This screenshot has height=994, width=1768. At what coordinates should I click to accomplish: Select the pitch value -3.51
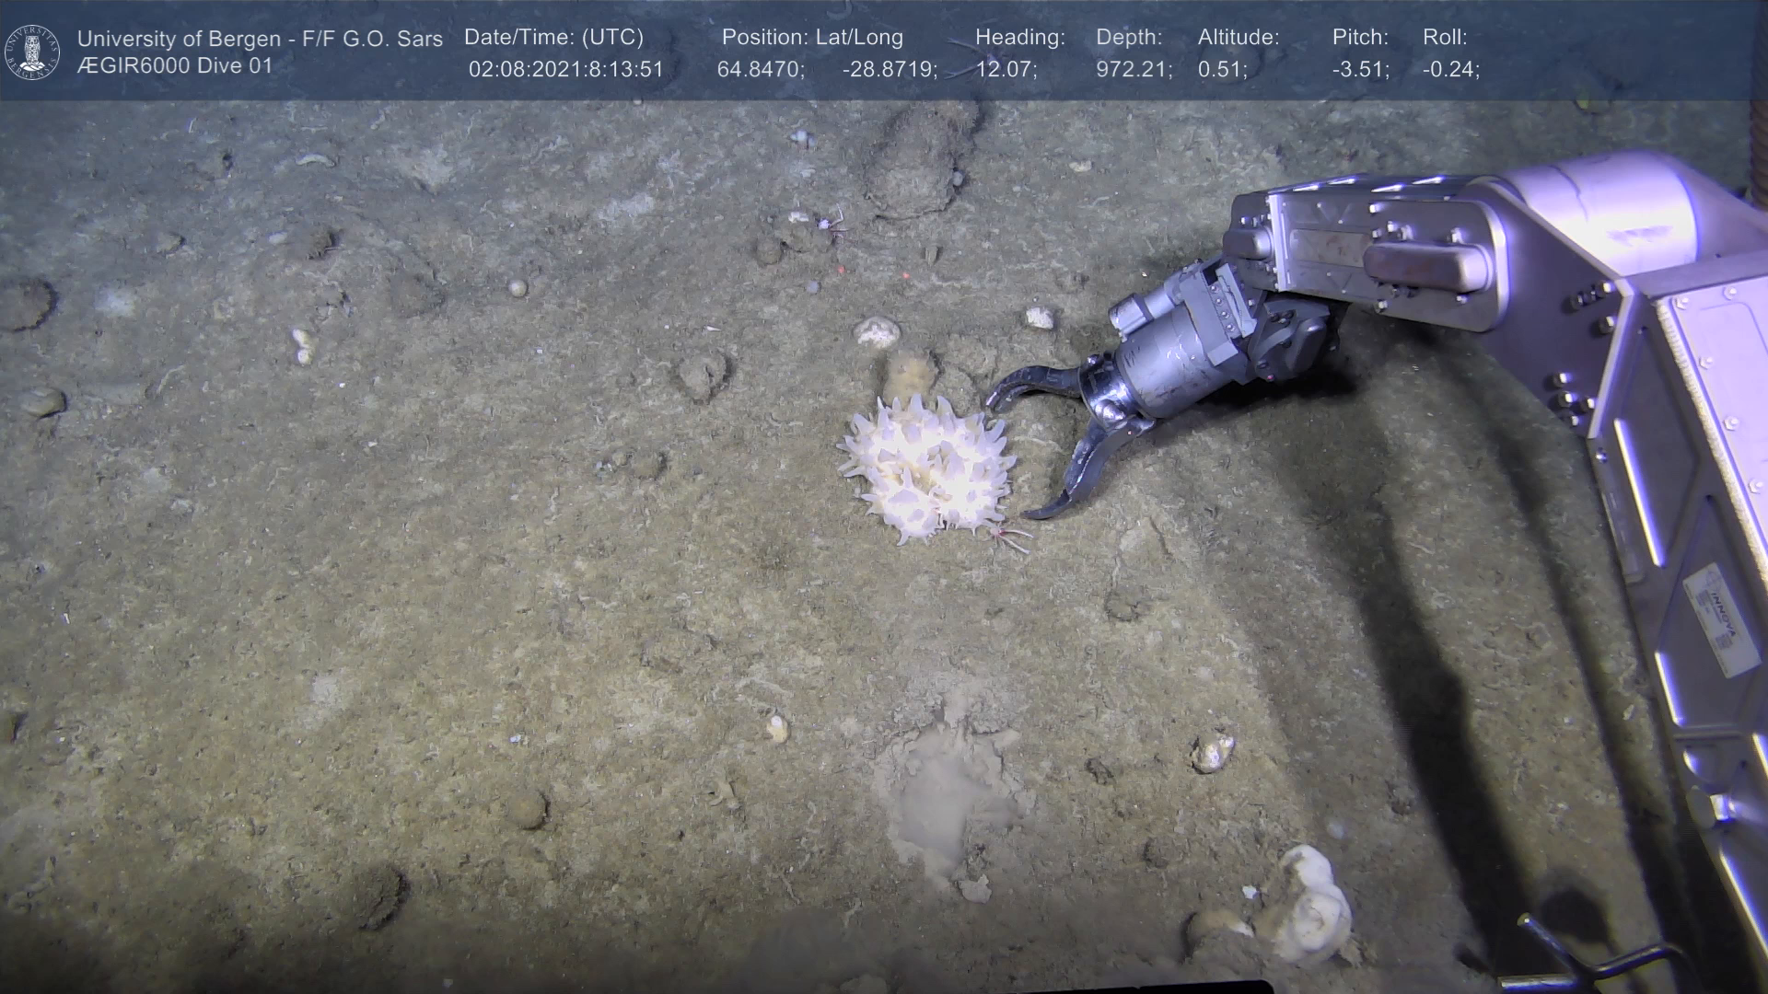coord(1360,70)
